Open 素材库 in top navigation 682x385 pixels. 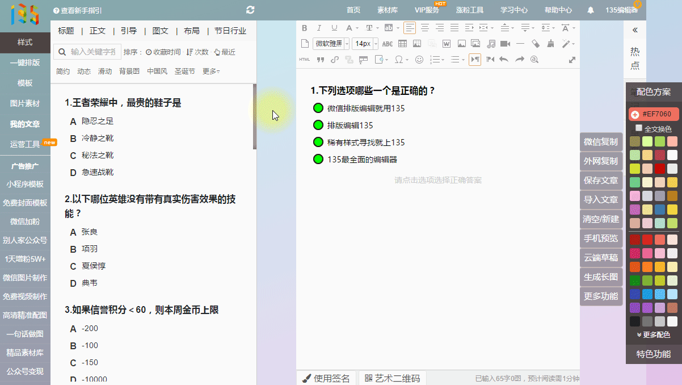[x=388, y=10]
